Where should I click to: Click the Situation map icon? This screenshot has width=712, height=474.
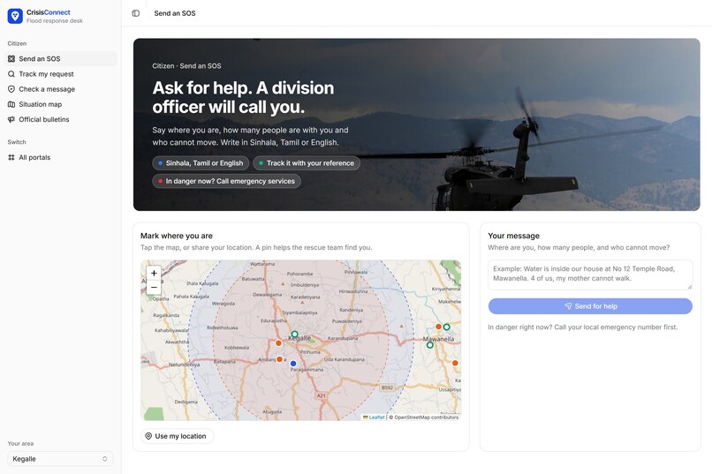(11, 104)
